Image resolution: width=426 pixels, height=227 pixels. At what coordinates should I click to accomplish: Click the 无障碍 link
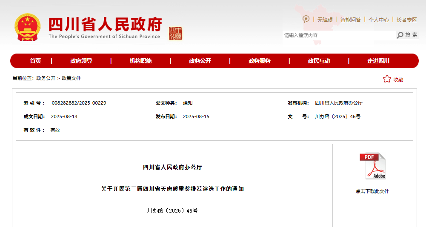325,20
